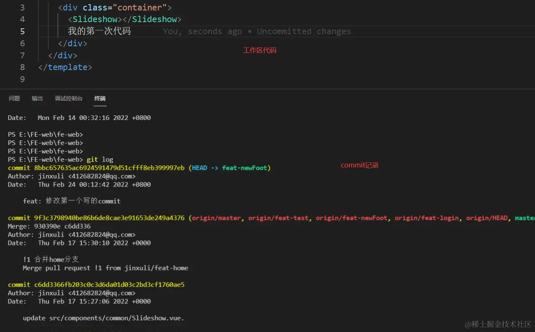Click commit message "feat: 修改第一个写的commit"
The width and height of the screenshot is (535, 332).
point(72,201)
